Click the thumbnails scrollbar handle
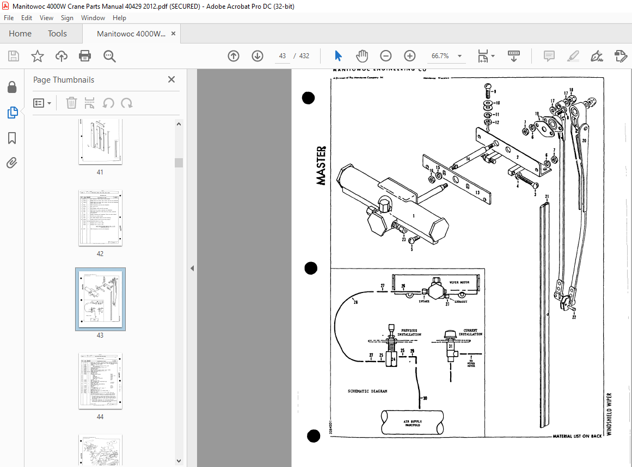The height and width of the screenshot is (467, 632). (x=179, y=163)
